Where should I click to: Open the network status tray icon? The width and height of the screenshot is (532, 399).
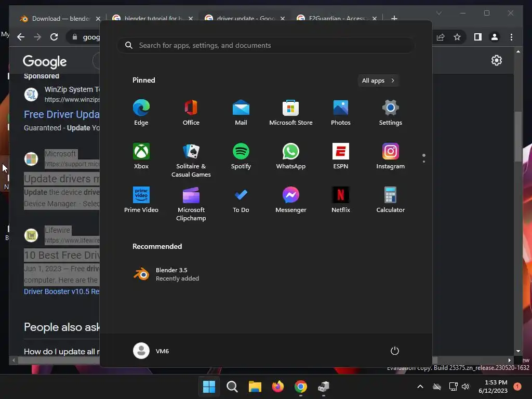coord(453,387)
